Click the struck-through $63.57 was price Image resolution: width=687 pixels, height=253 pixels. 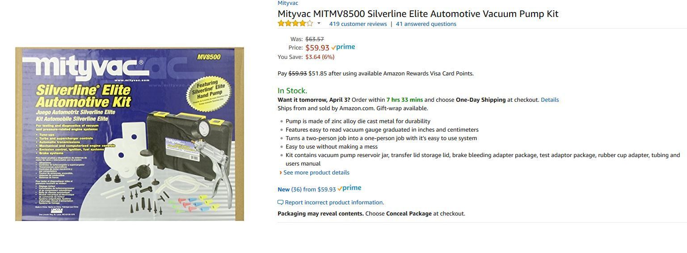pos(315,39)
